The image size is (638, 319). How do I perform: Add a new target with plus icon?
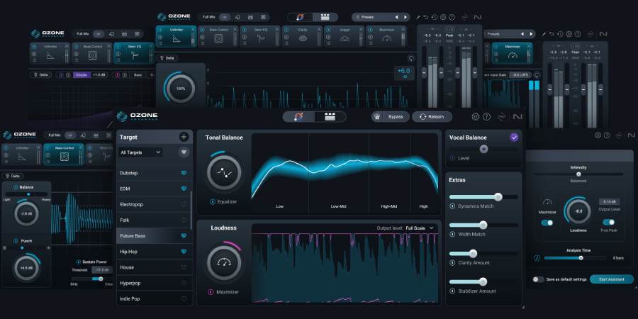coord(184,137)
